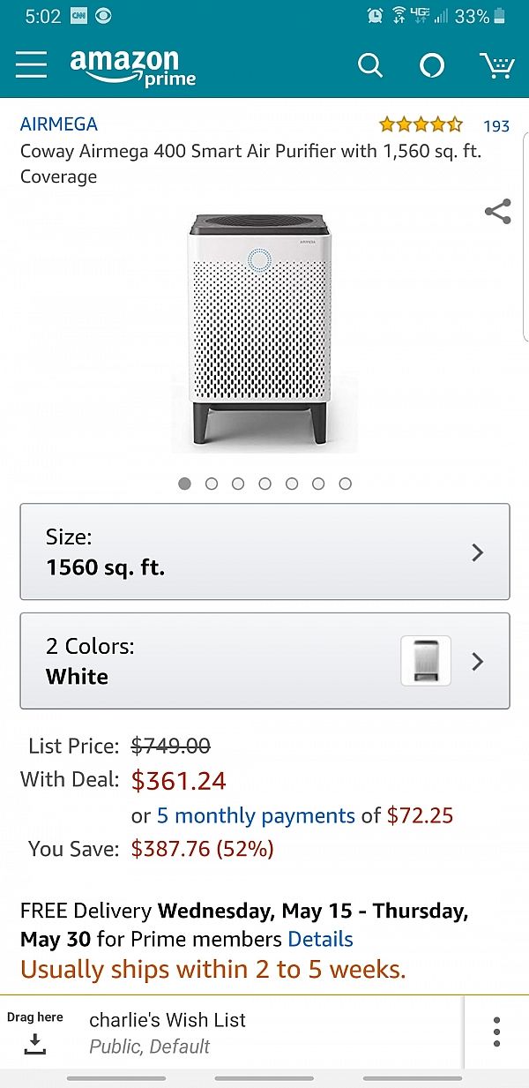Go to Amazon Prime home logo

(132, 67)
